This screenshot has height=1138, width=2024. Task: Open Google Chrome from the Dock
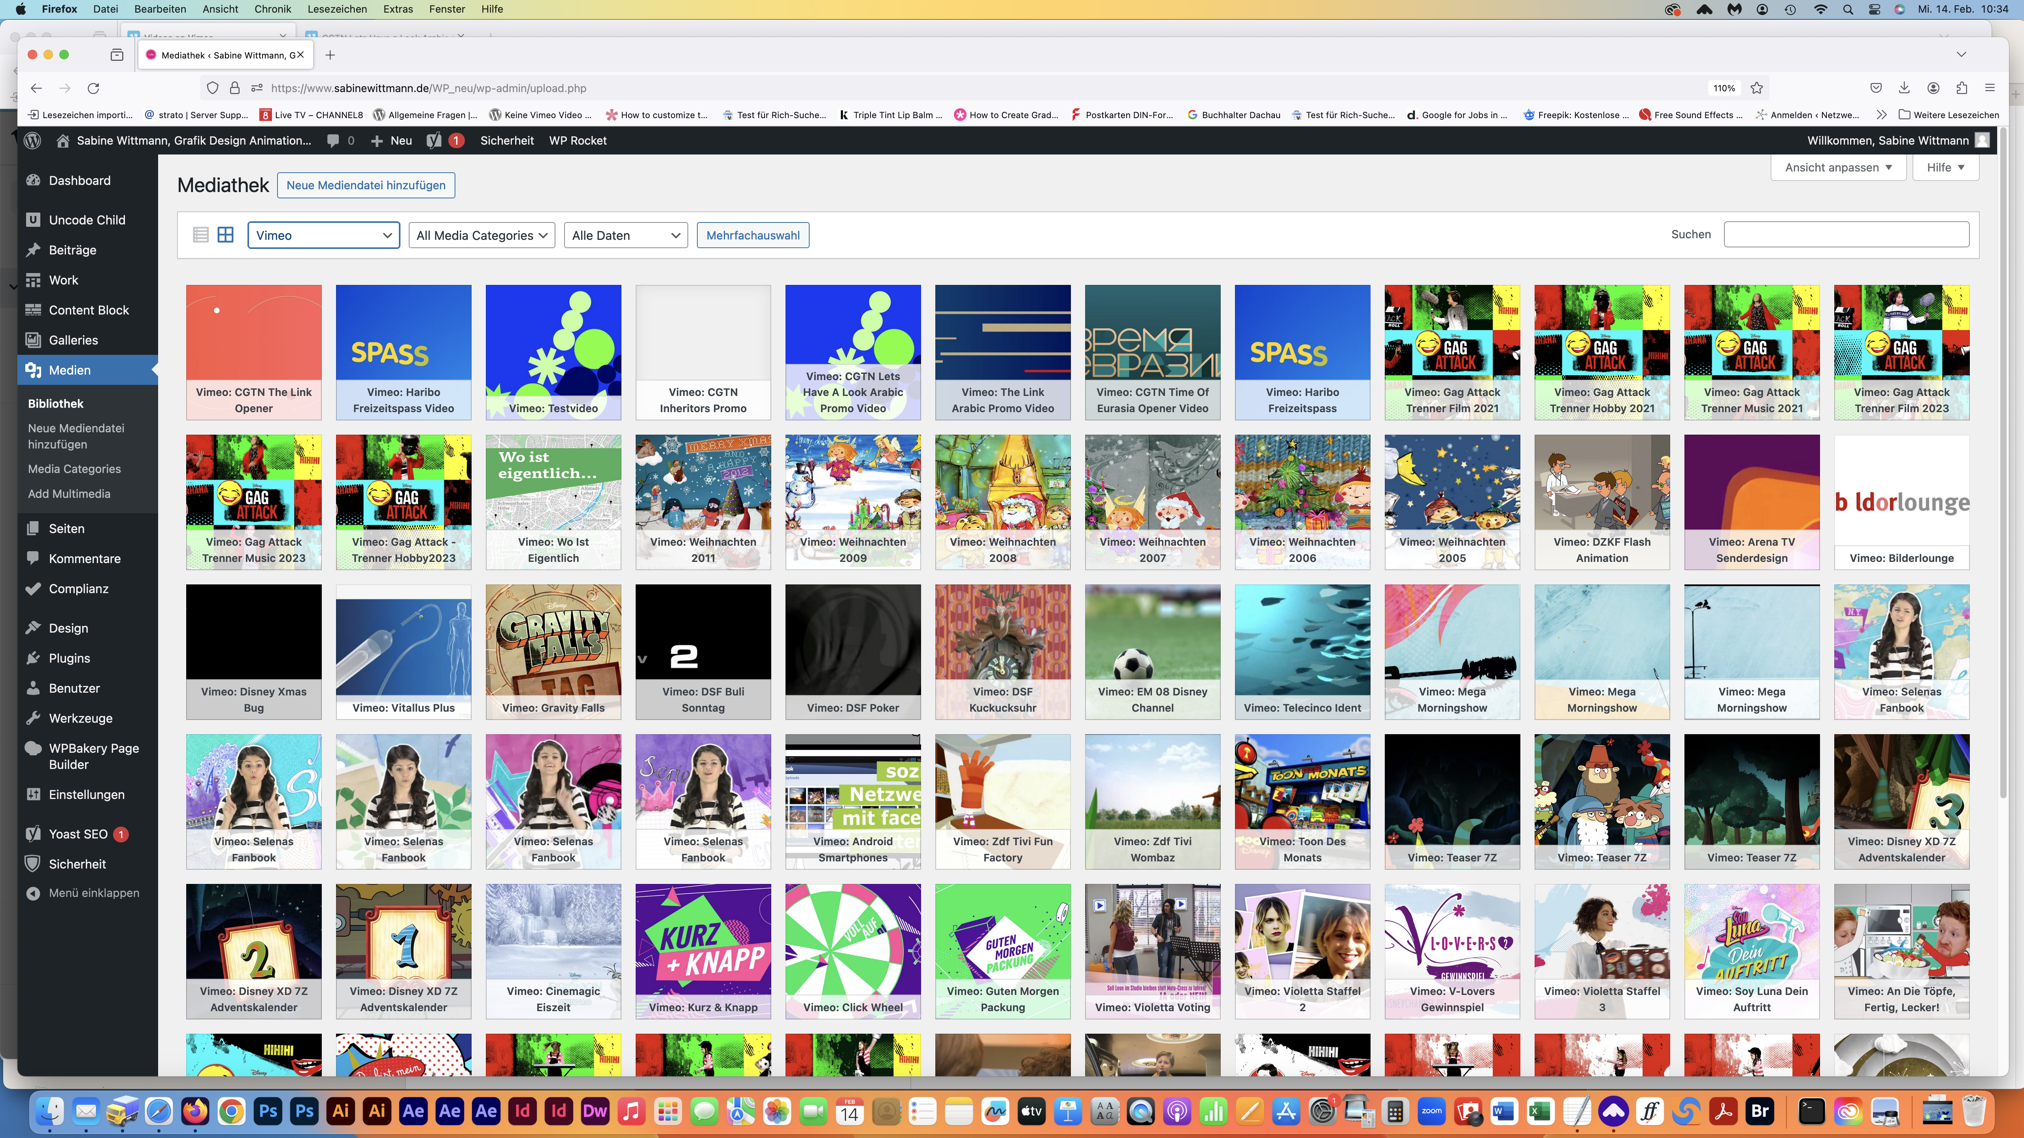232,1111
